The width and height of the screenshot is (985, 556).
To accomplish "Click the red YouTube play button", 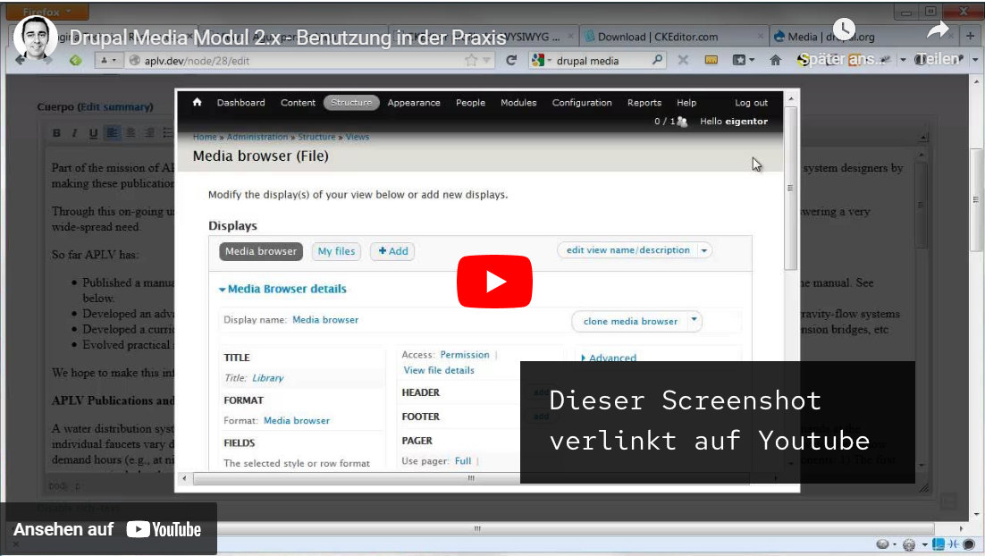I will pos(494,281).
